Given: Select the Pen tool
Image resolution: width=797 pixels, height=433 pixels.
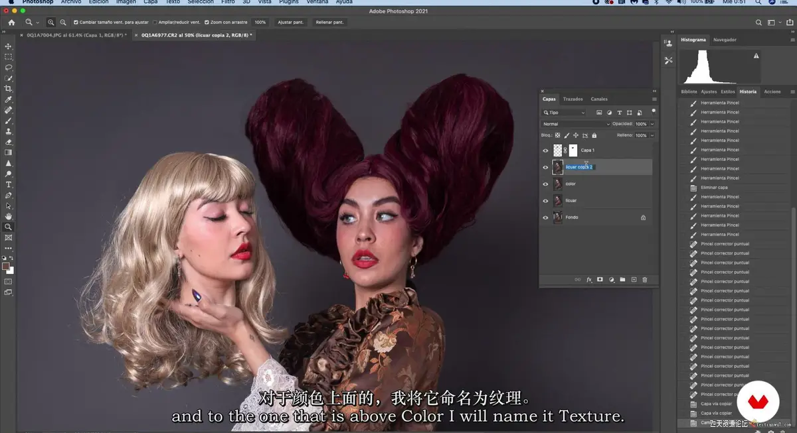Looking at the screenshot, I should point(9,195).
